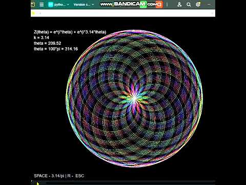Open the hamburger main menu
The height and width of the screenshot is (185, 246).
42,5
